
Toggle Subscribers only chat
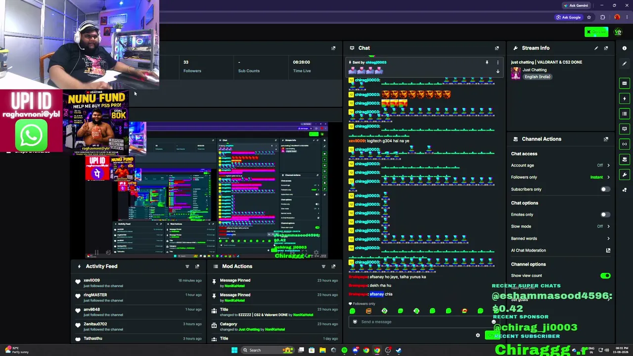pos(605,189)
